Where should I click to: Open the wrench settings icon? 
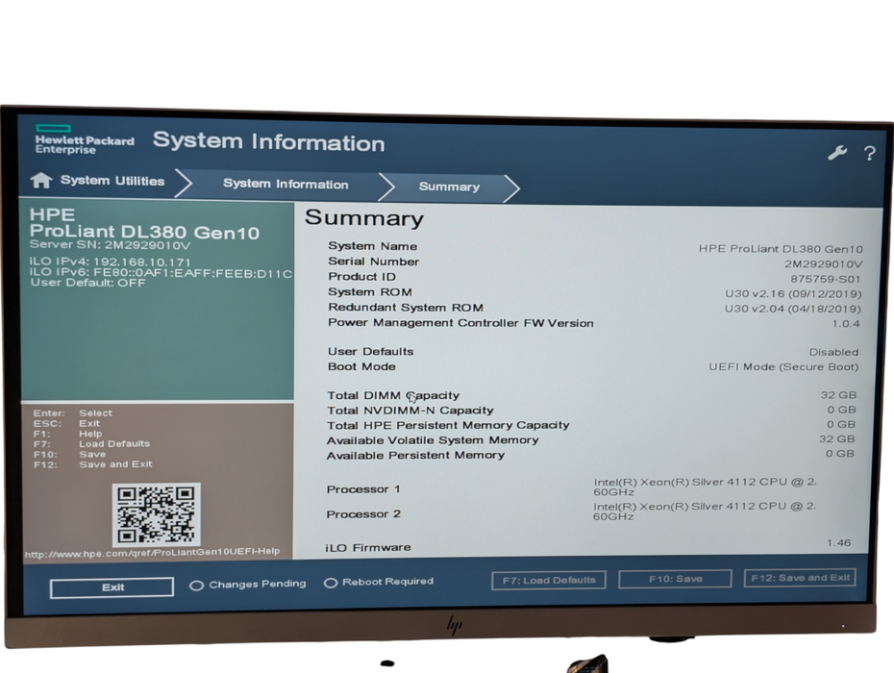pyautogui.click(x=837, y=153)
